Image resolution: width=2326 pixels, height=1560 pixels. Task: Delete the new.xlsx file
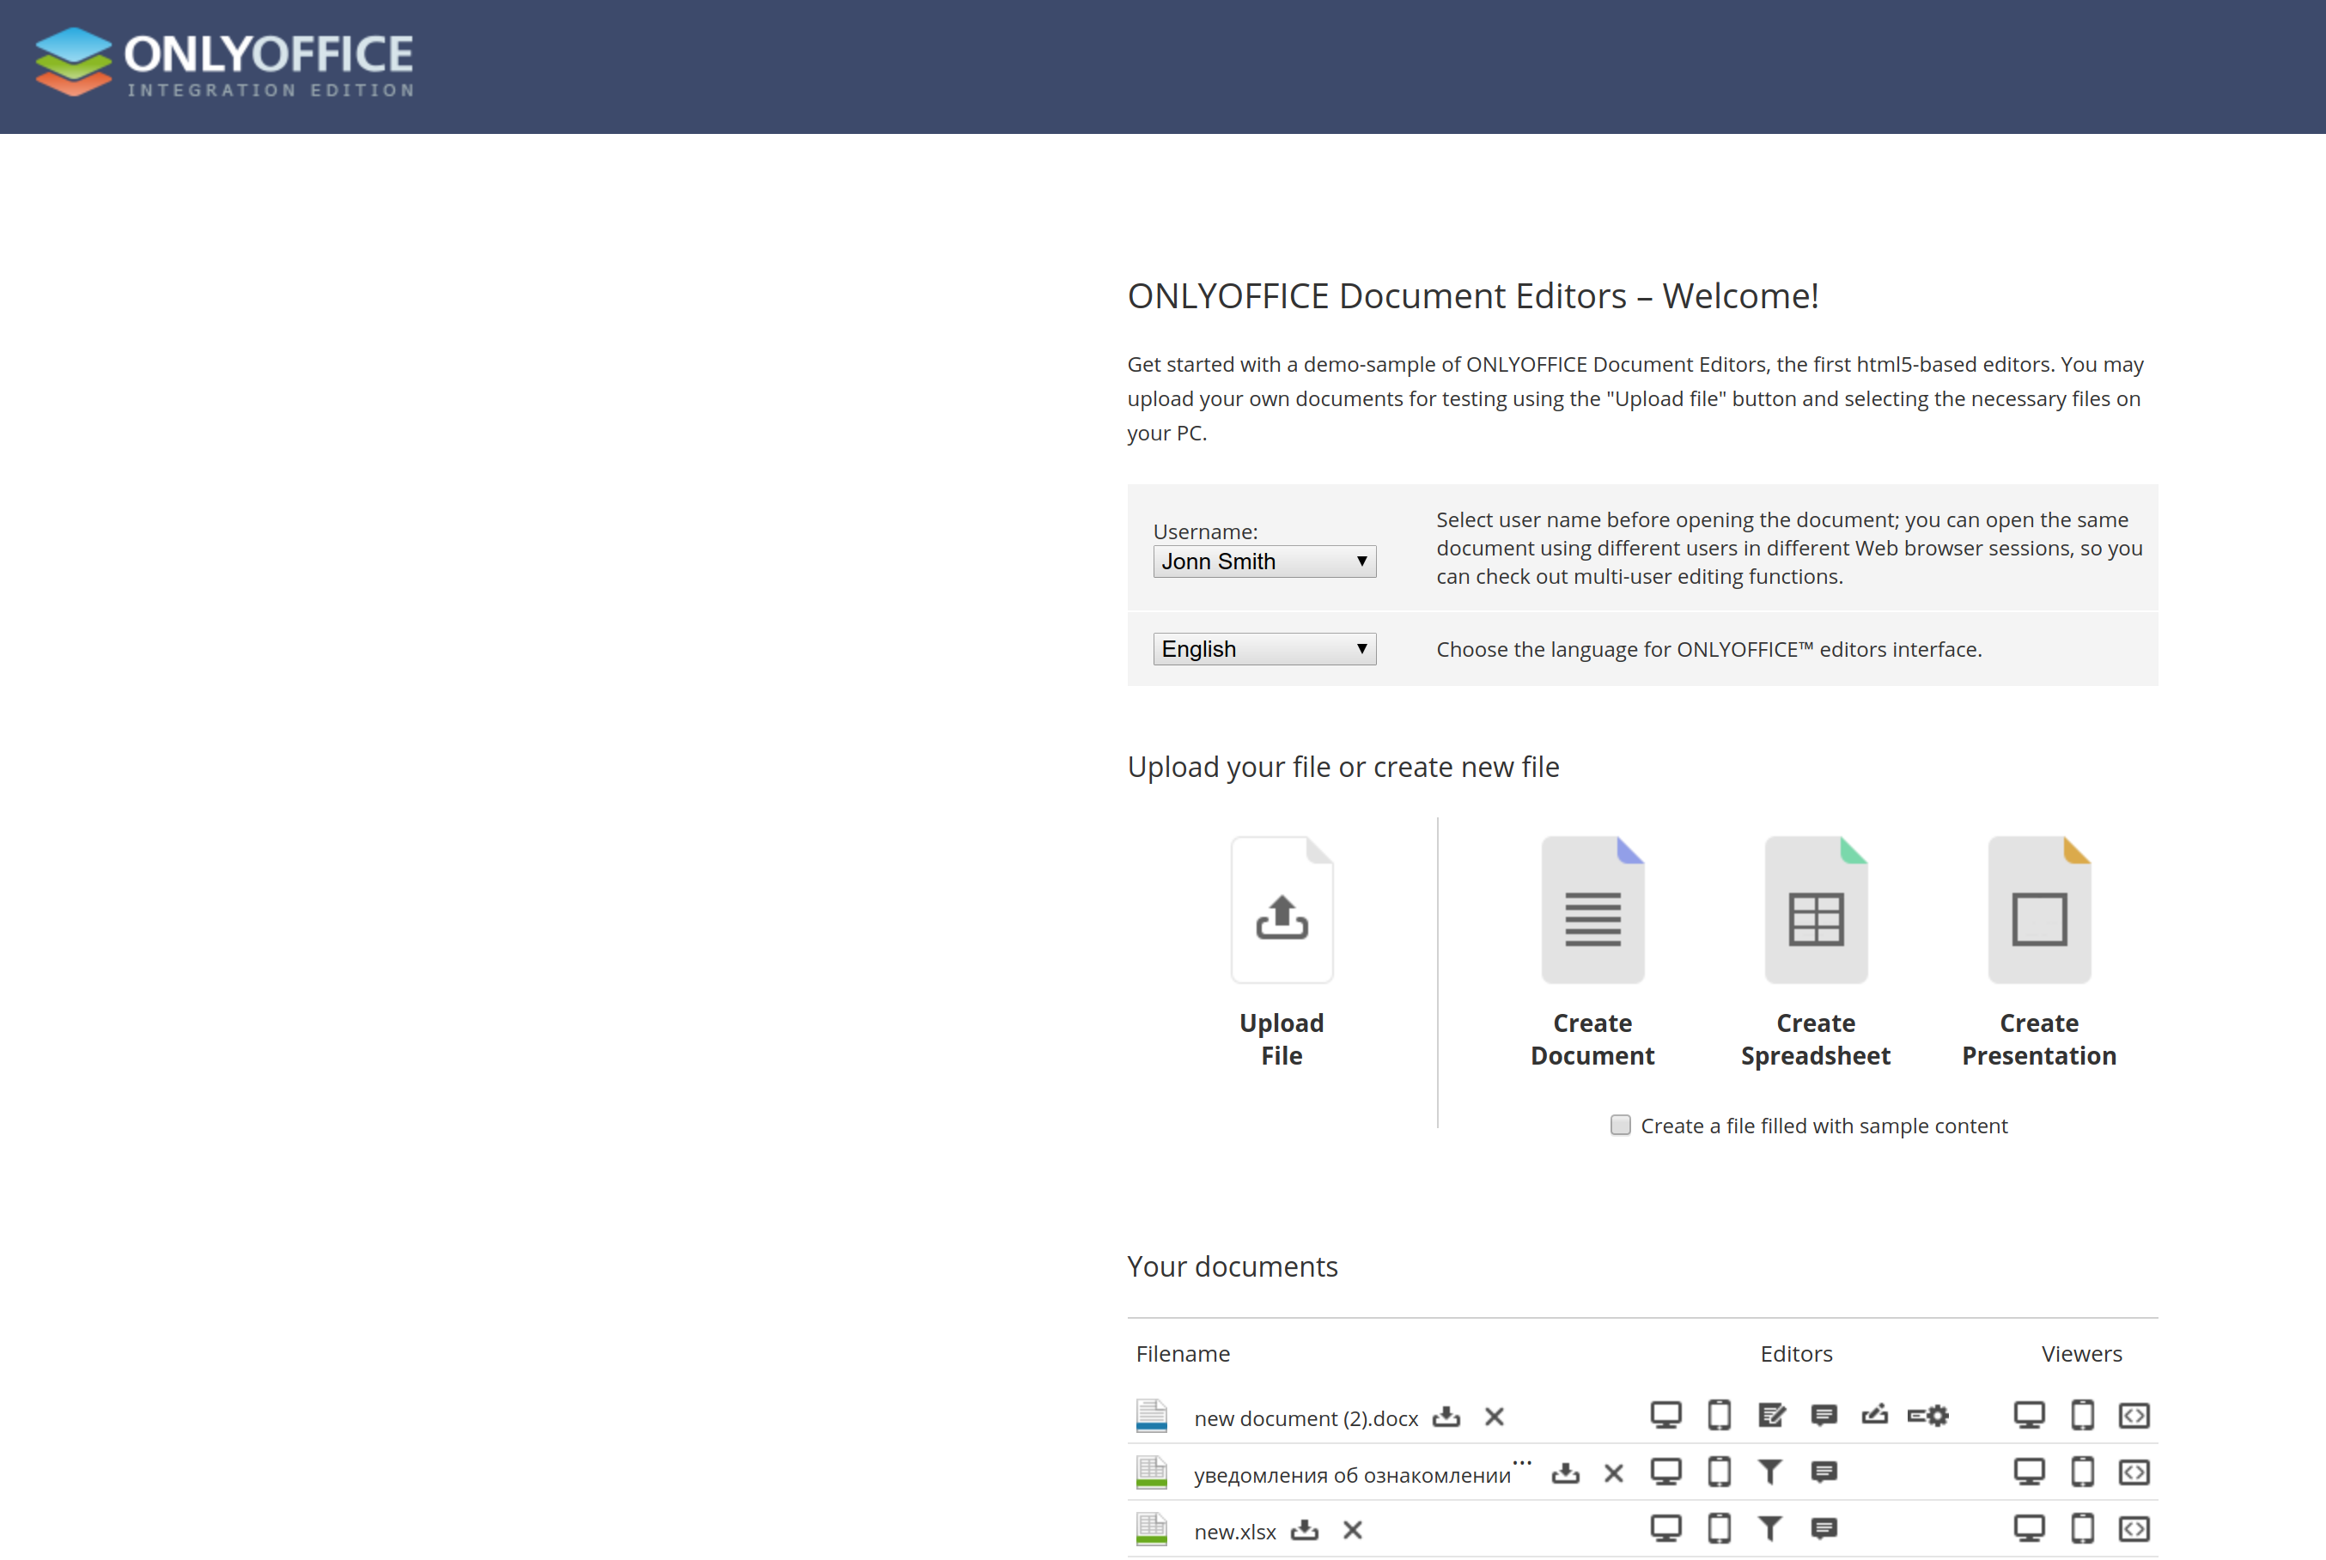[1354, 1531]
